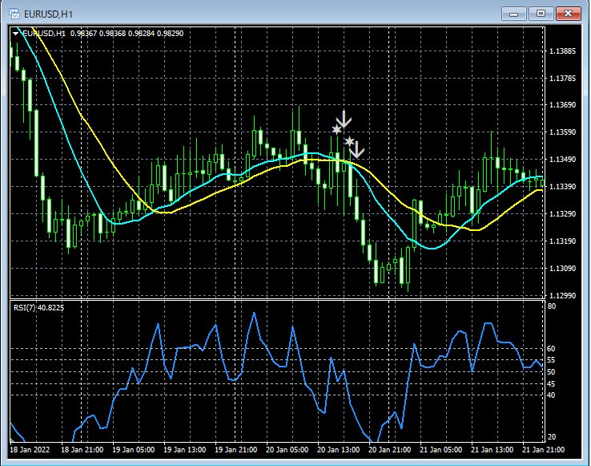Click RSI scale value 45
Image resolution: width=591 pixels, height=466 pixels.
(552, 383)
